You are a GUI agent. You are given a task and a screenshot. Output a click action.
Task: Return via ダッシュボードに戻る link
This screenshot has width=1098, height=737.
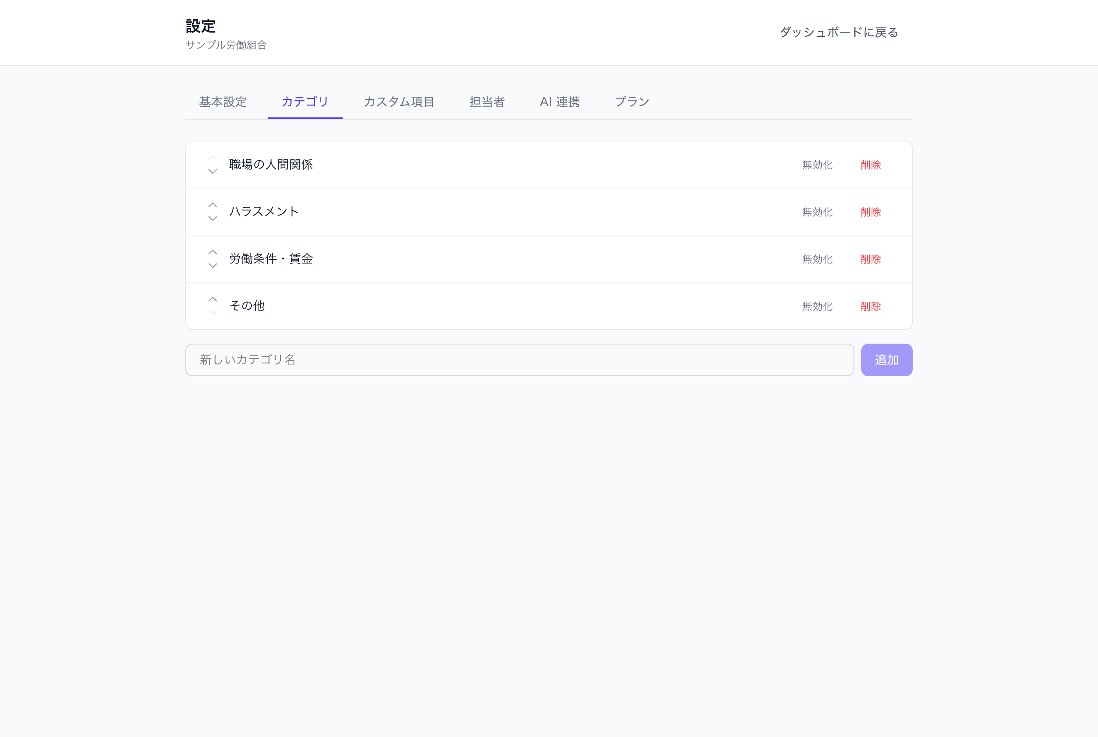[839, 33]
